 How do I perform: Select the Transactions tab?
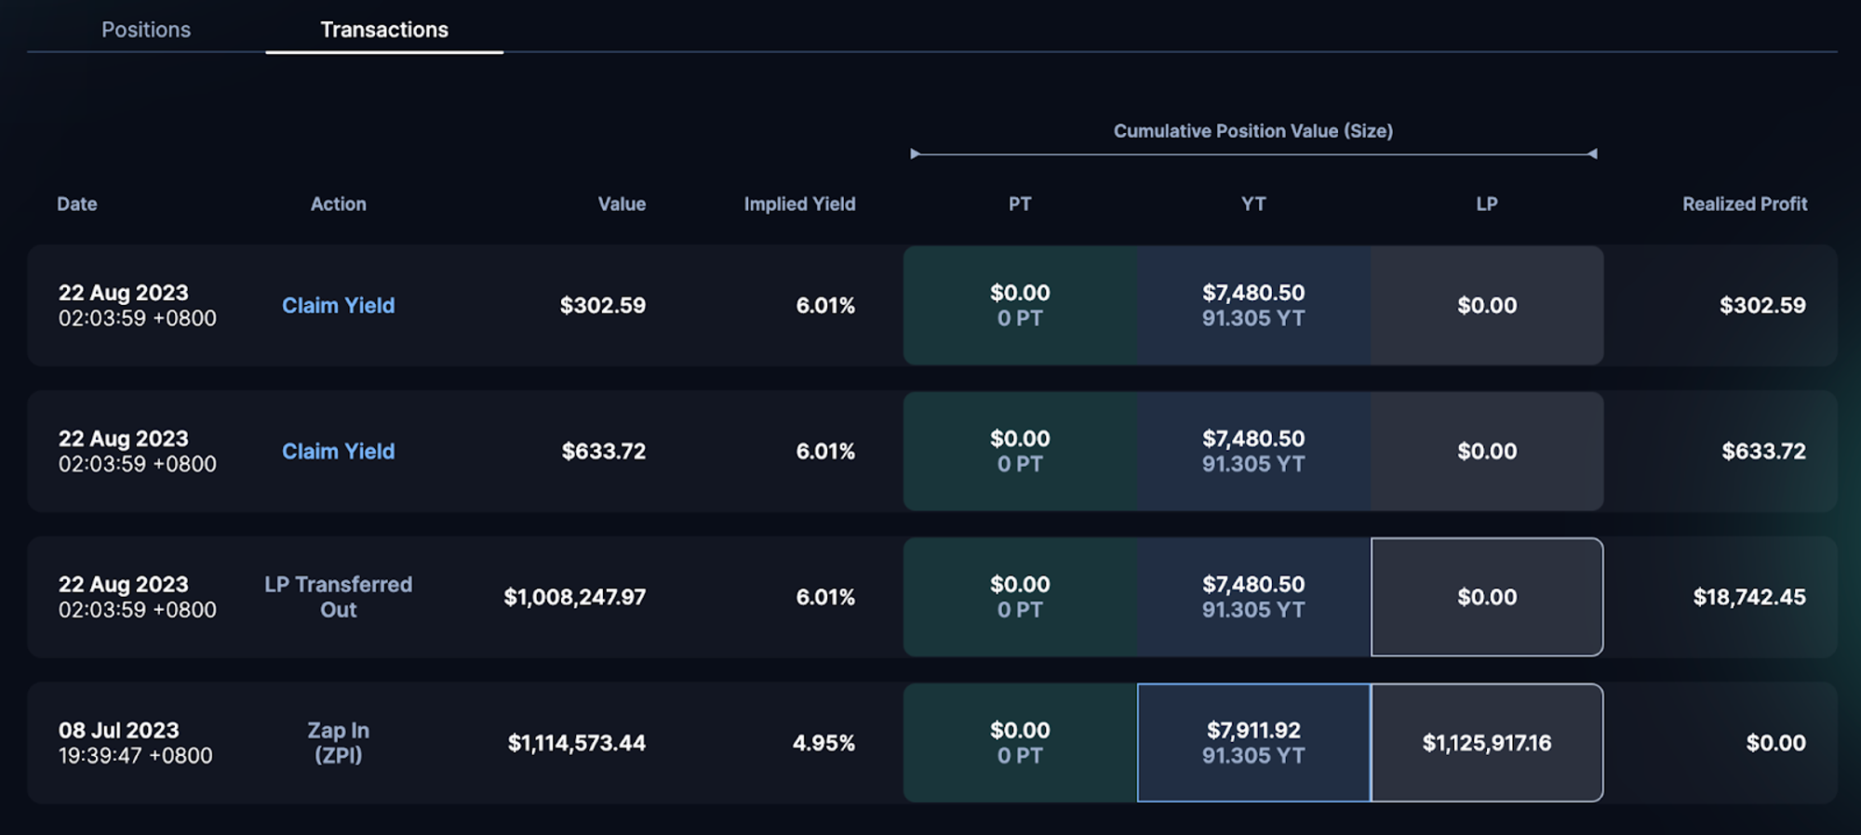[383, 30]
